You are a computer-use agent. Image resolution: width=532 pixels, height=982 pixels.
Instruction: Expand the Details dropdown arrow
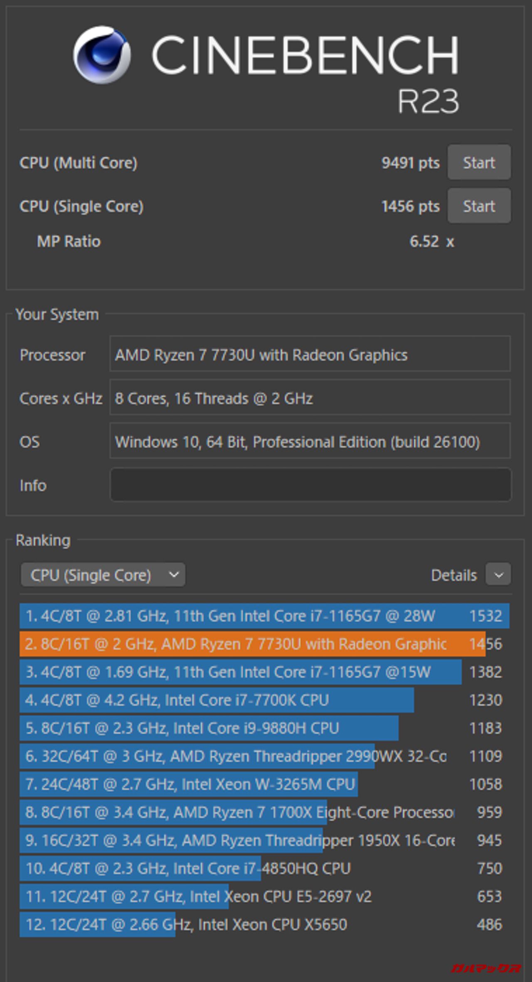pyautogui.click(x=498, y=575)
